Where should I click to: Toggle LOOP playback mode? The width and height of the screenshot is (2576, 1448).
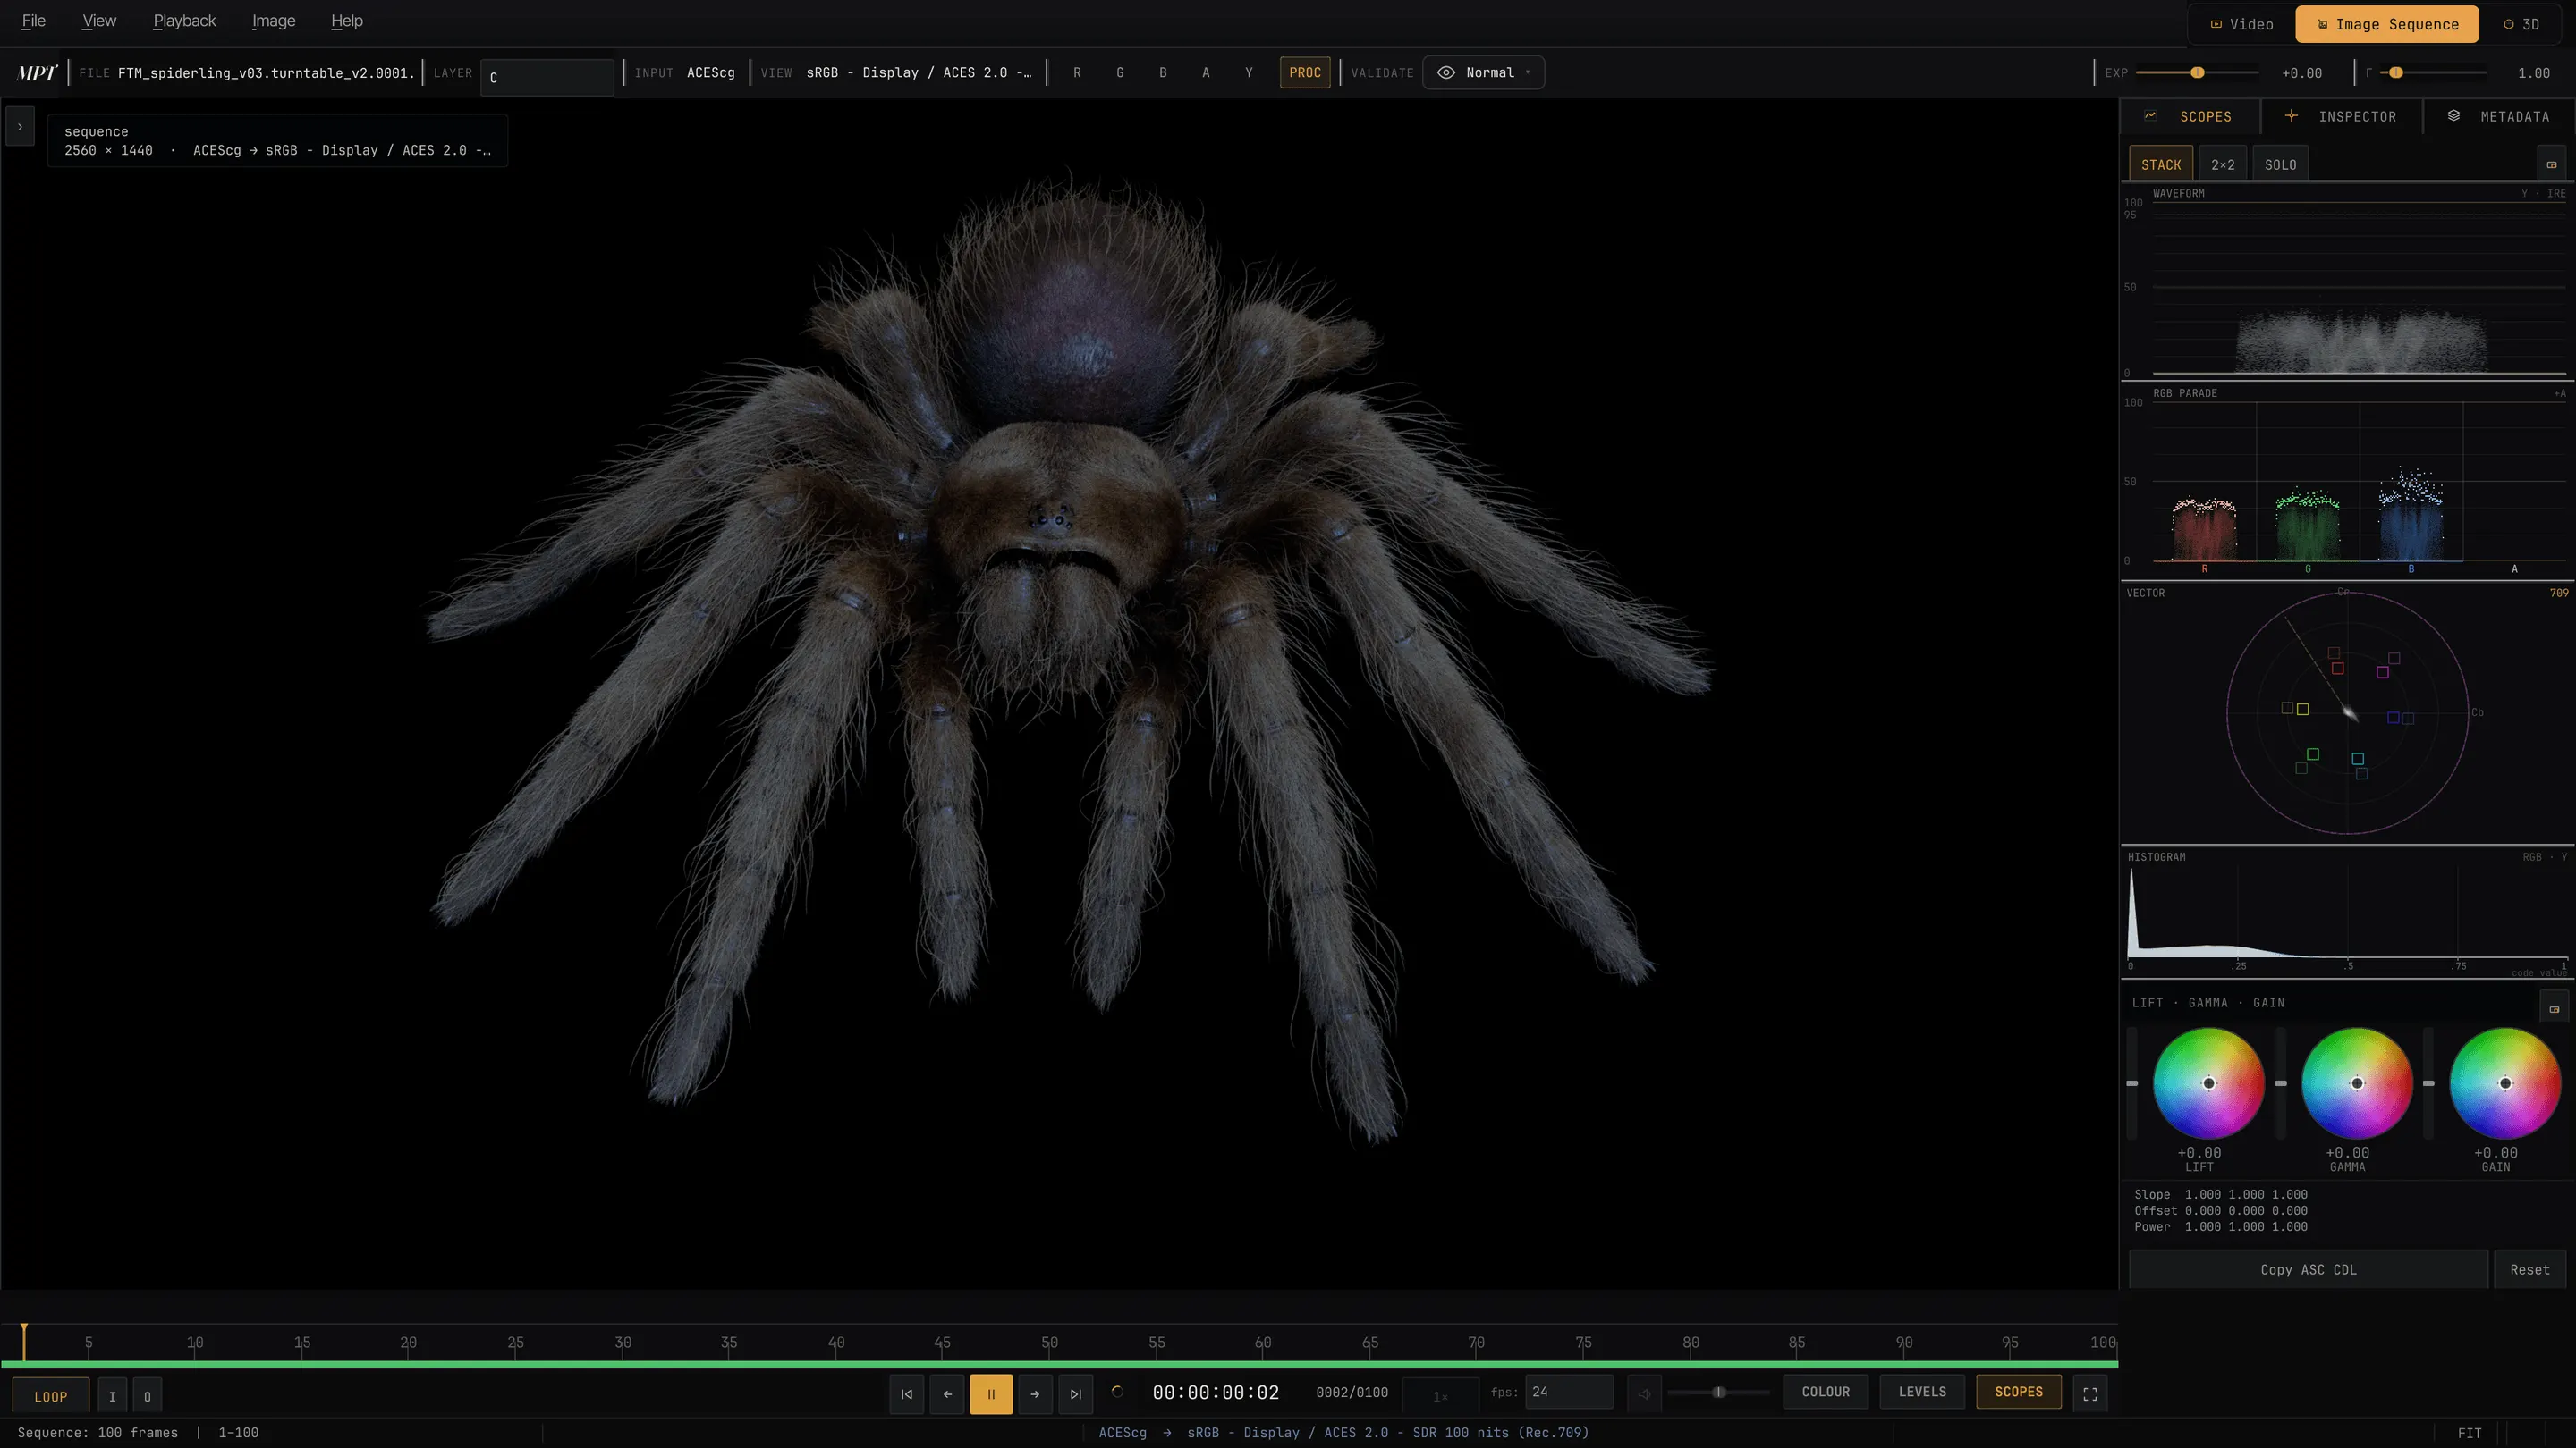[51, 1396]
